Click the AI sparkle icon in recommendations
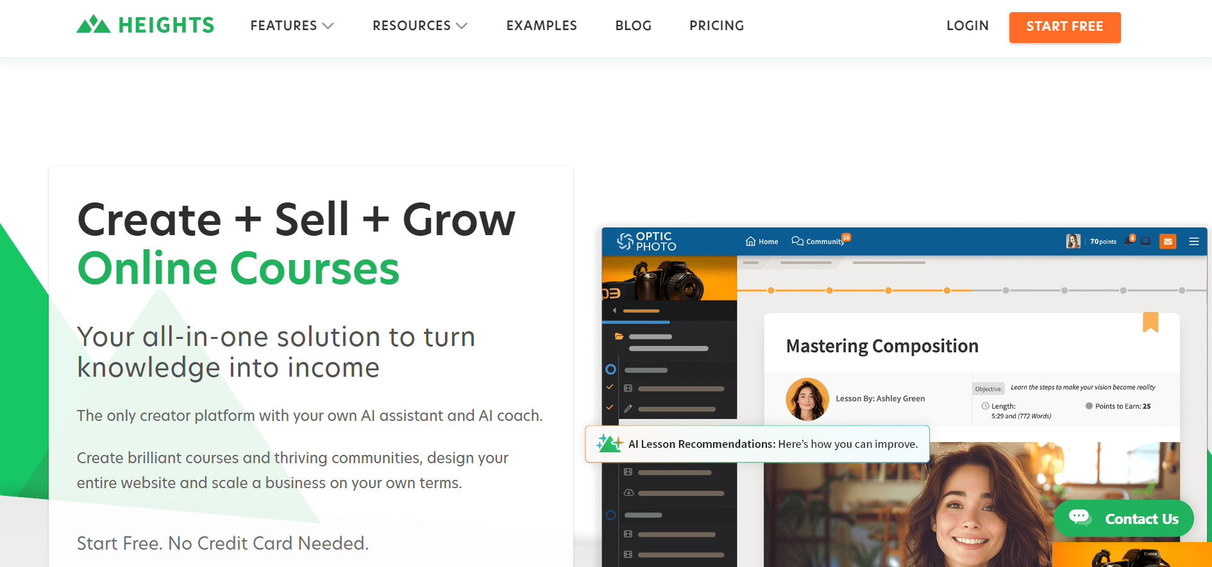Viewport: 1212px width, 567px height. click(609, 443)
